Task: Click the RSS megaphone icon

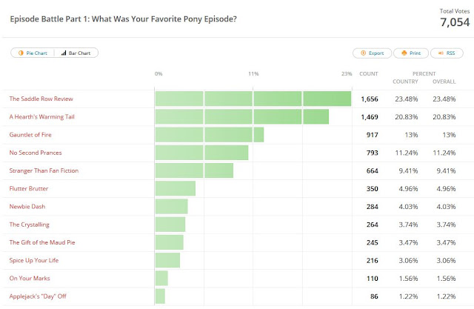Action: coord(441,53)
